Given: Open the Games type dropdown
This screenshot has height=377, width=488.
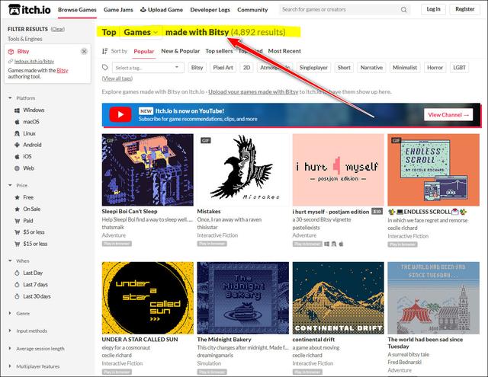Looking at the screenshot, I should click(140, 32).
